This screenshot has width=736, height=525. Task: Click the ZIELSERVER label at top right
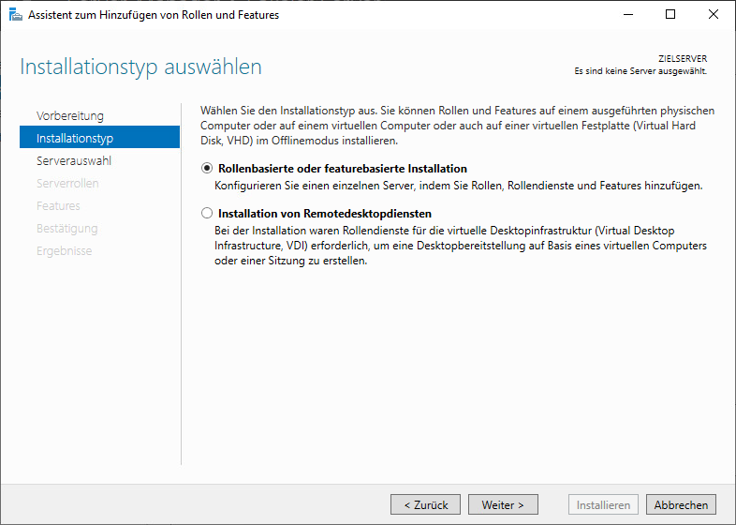pos(683,58)
